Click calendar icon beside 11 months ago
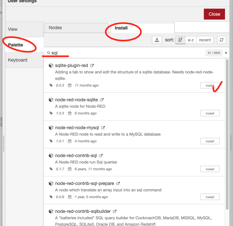The width and height of the screenshot is (233, 226). [x=70, y=85]
